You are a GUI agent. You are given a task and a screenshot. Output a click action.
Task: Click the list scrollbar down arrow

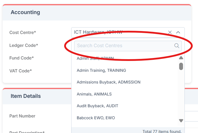coord(181,120)
